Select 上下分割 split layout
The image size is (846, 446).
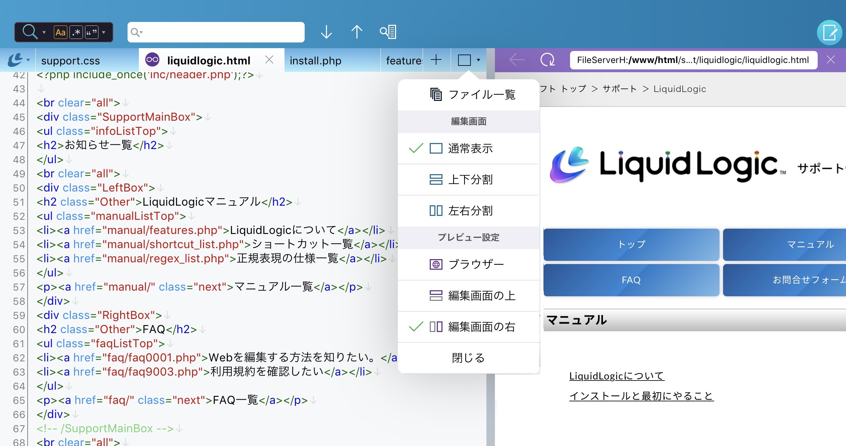(x=469, y=179)
